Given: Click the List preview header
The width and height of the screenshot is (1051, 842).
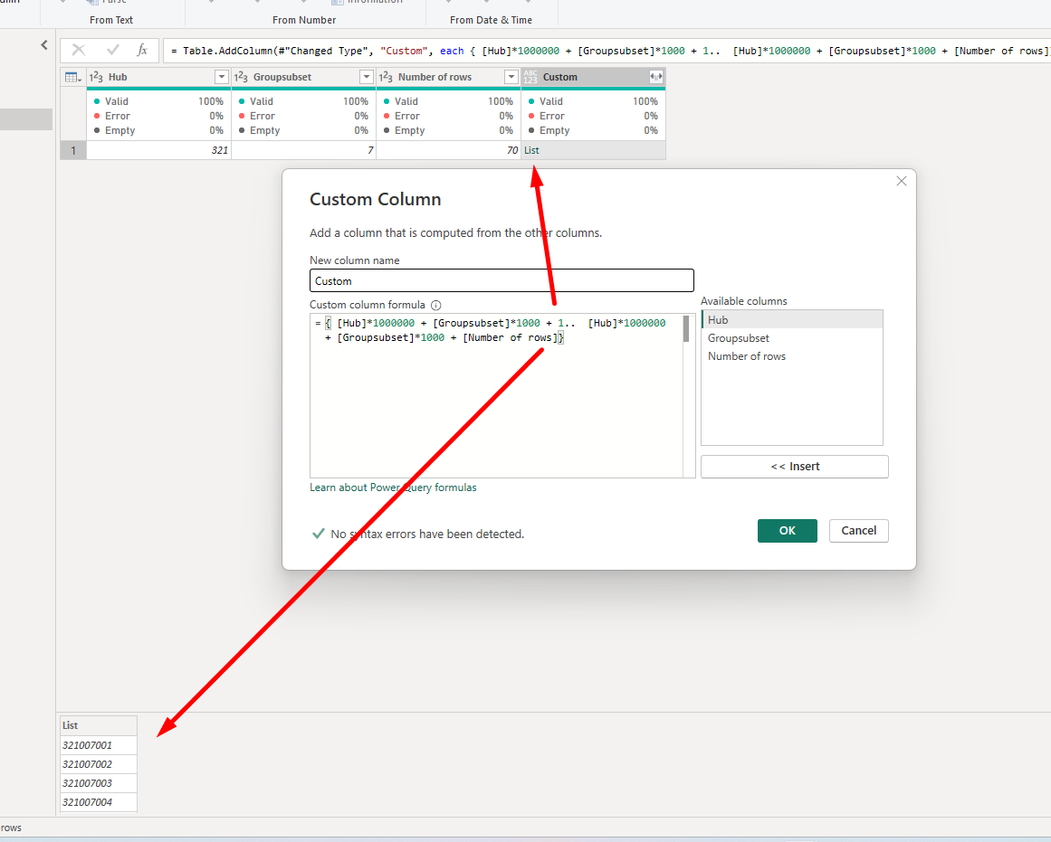Looking at the screenshot, I should click(99, 724).
